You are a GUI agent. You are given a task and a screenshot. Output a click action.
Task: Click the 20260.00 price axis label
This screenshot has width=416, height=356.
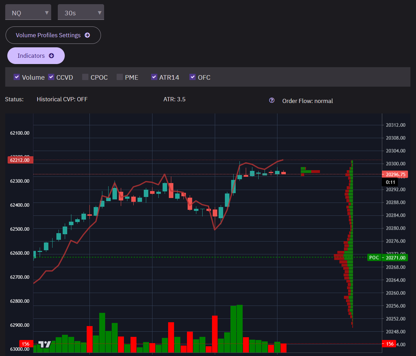click(x=395, y=293)
